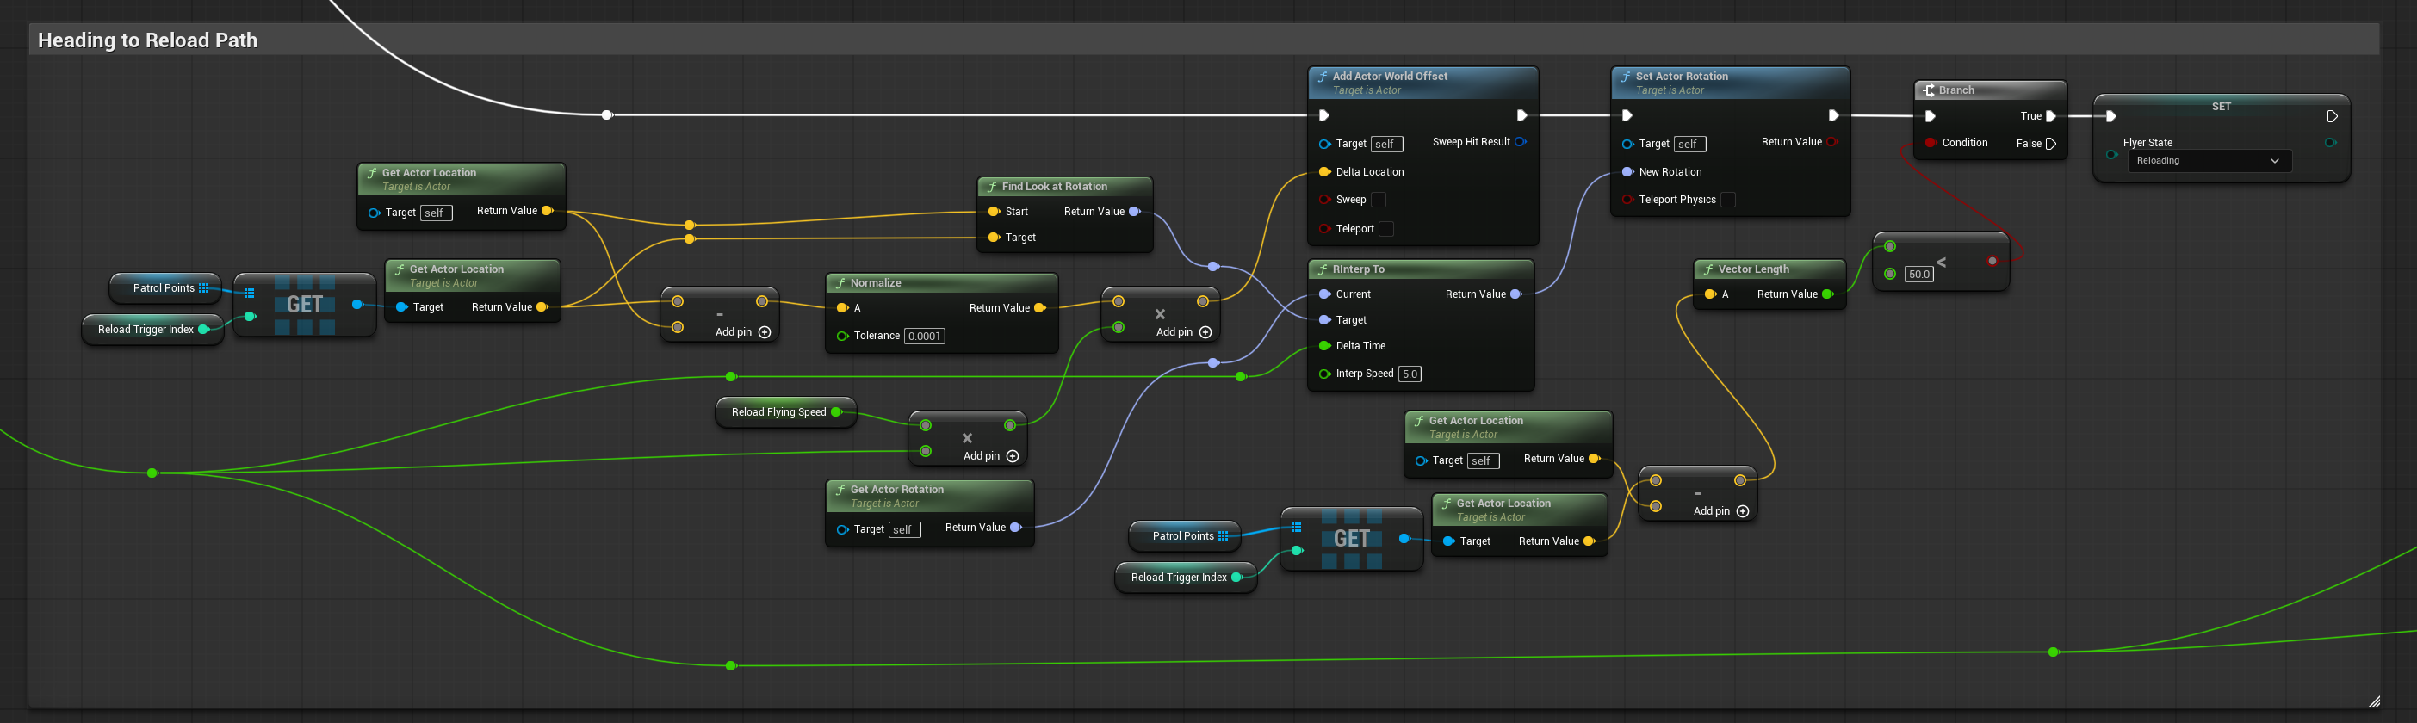
Task: Click the Interp Speed 5.0 value field
Action: coord(1410,374)
